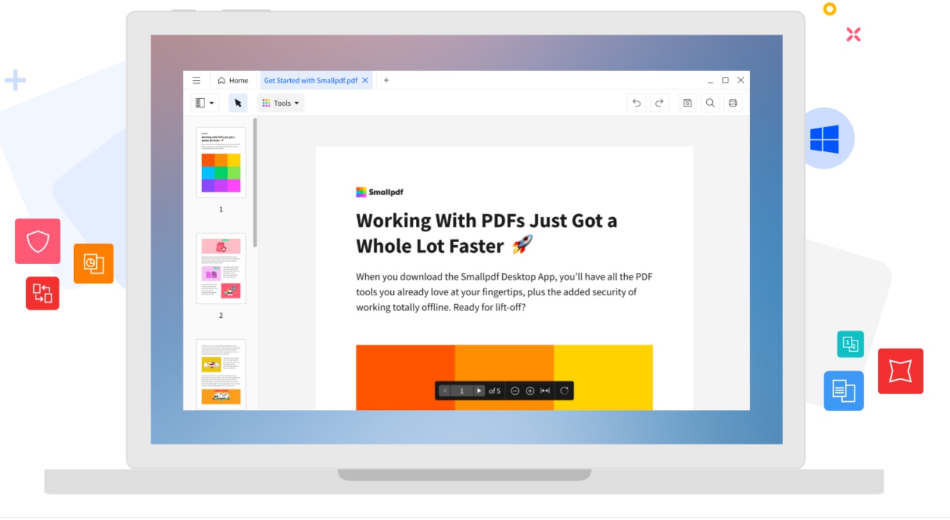
Task: Click the orange PowerPoint convert icon
Action: pyautogui.click(x=93, y=263)
